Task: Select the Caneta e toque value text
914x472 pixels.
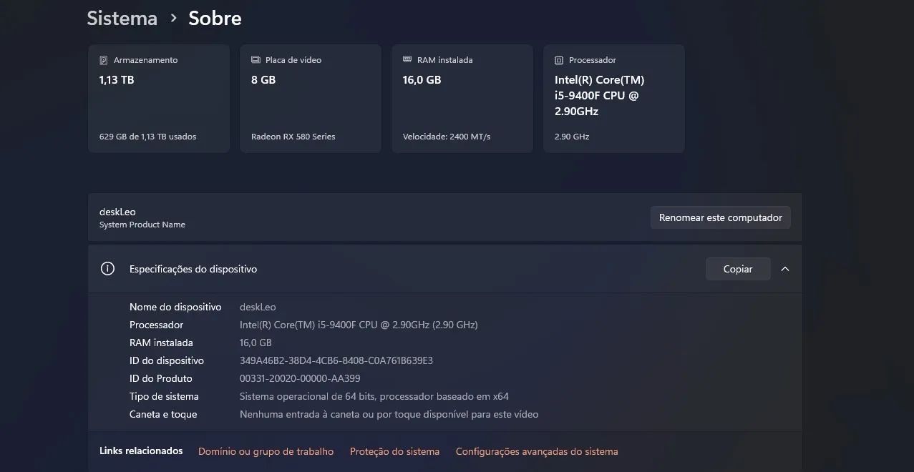Action: 389,414
